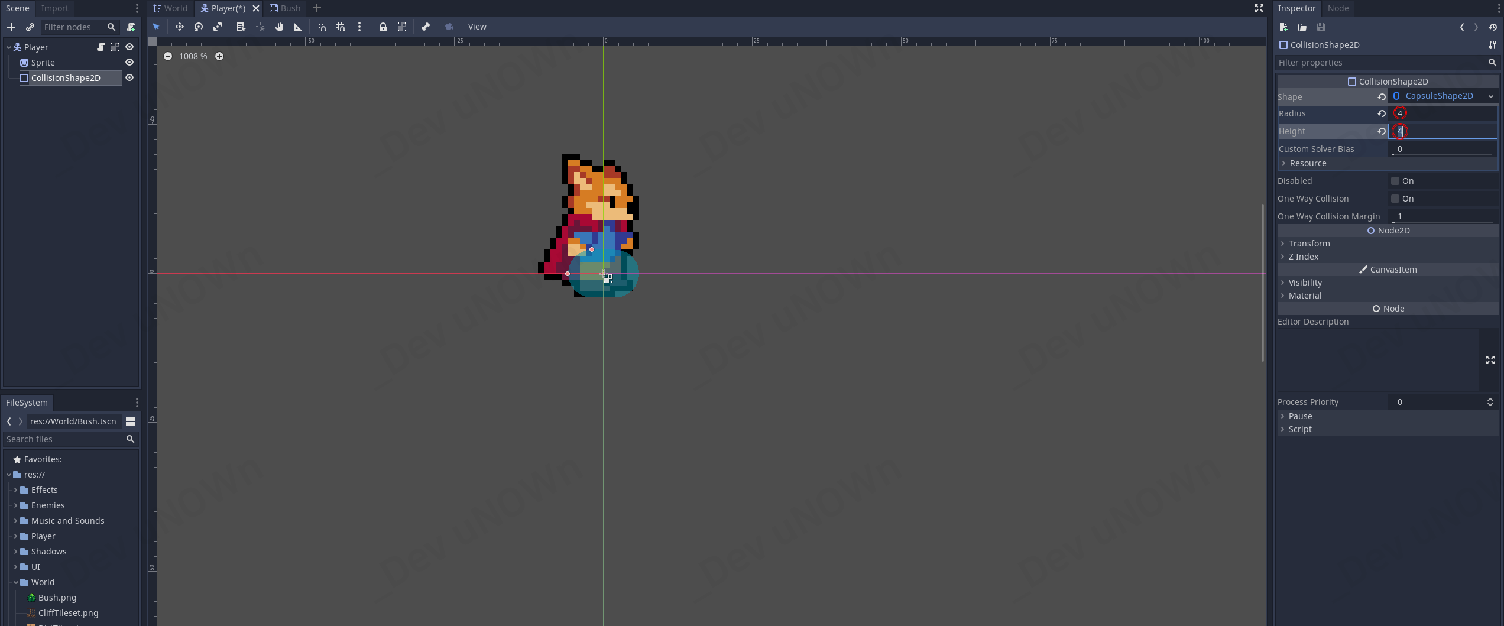This screenshot has height=626, width=1504.
Task: Select the Inspector tab
Action: (1296, 8)
